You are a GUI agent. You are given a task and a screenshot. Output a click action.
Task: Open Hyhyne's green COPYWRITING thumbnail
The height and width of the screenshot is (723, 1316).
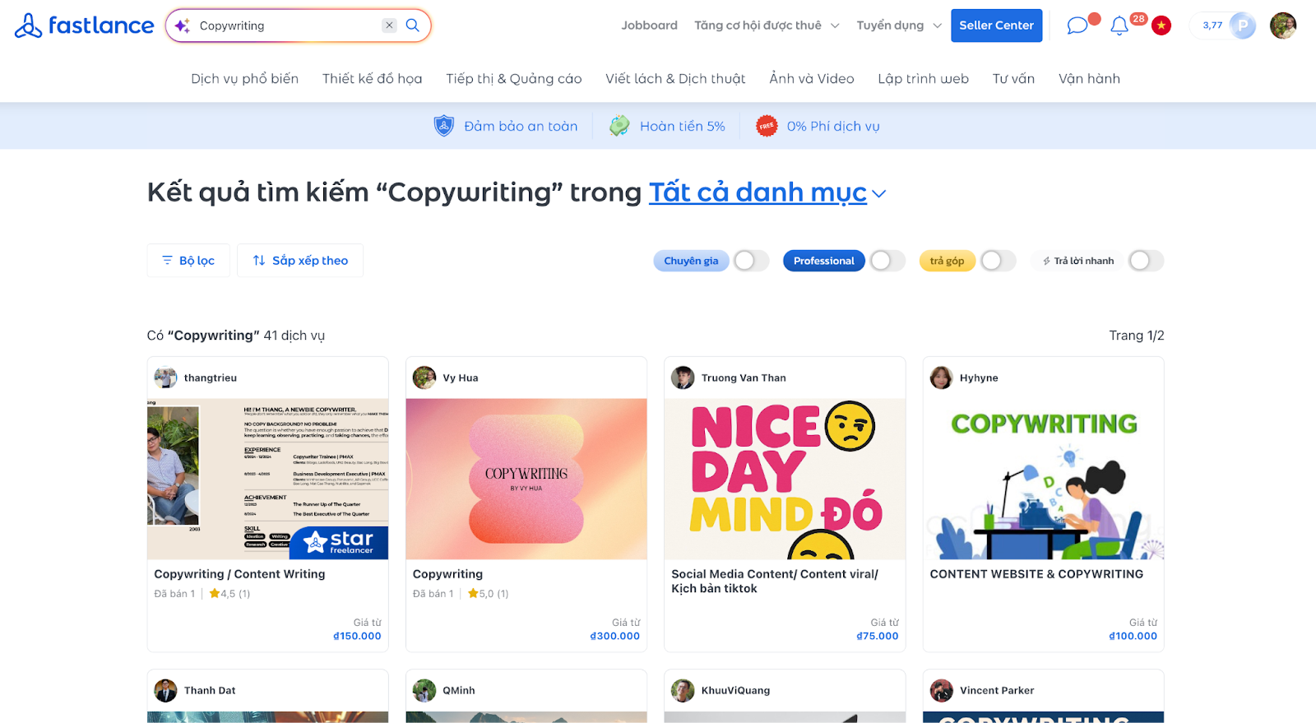(x=1044, y=479)
